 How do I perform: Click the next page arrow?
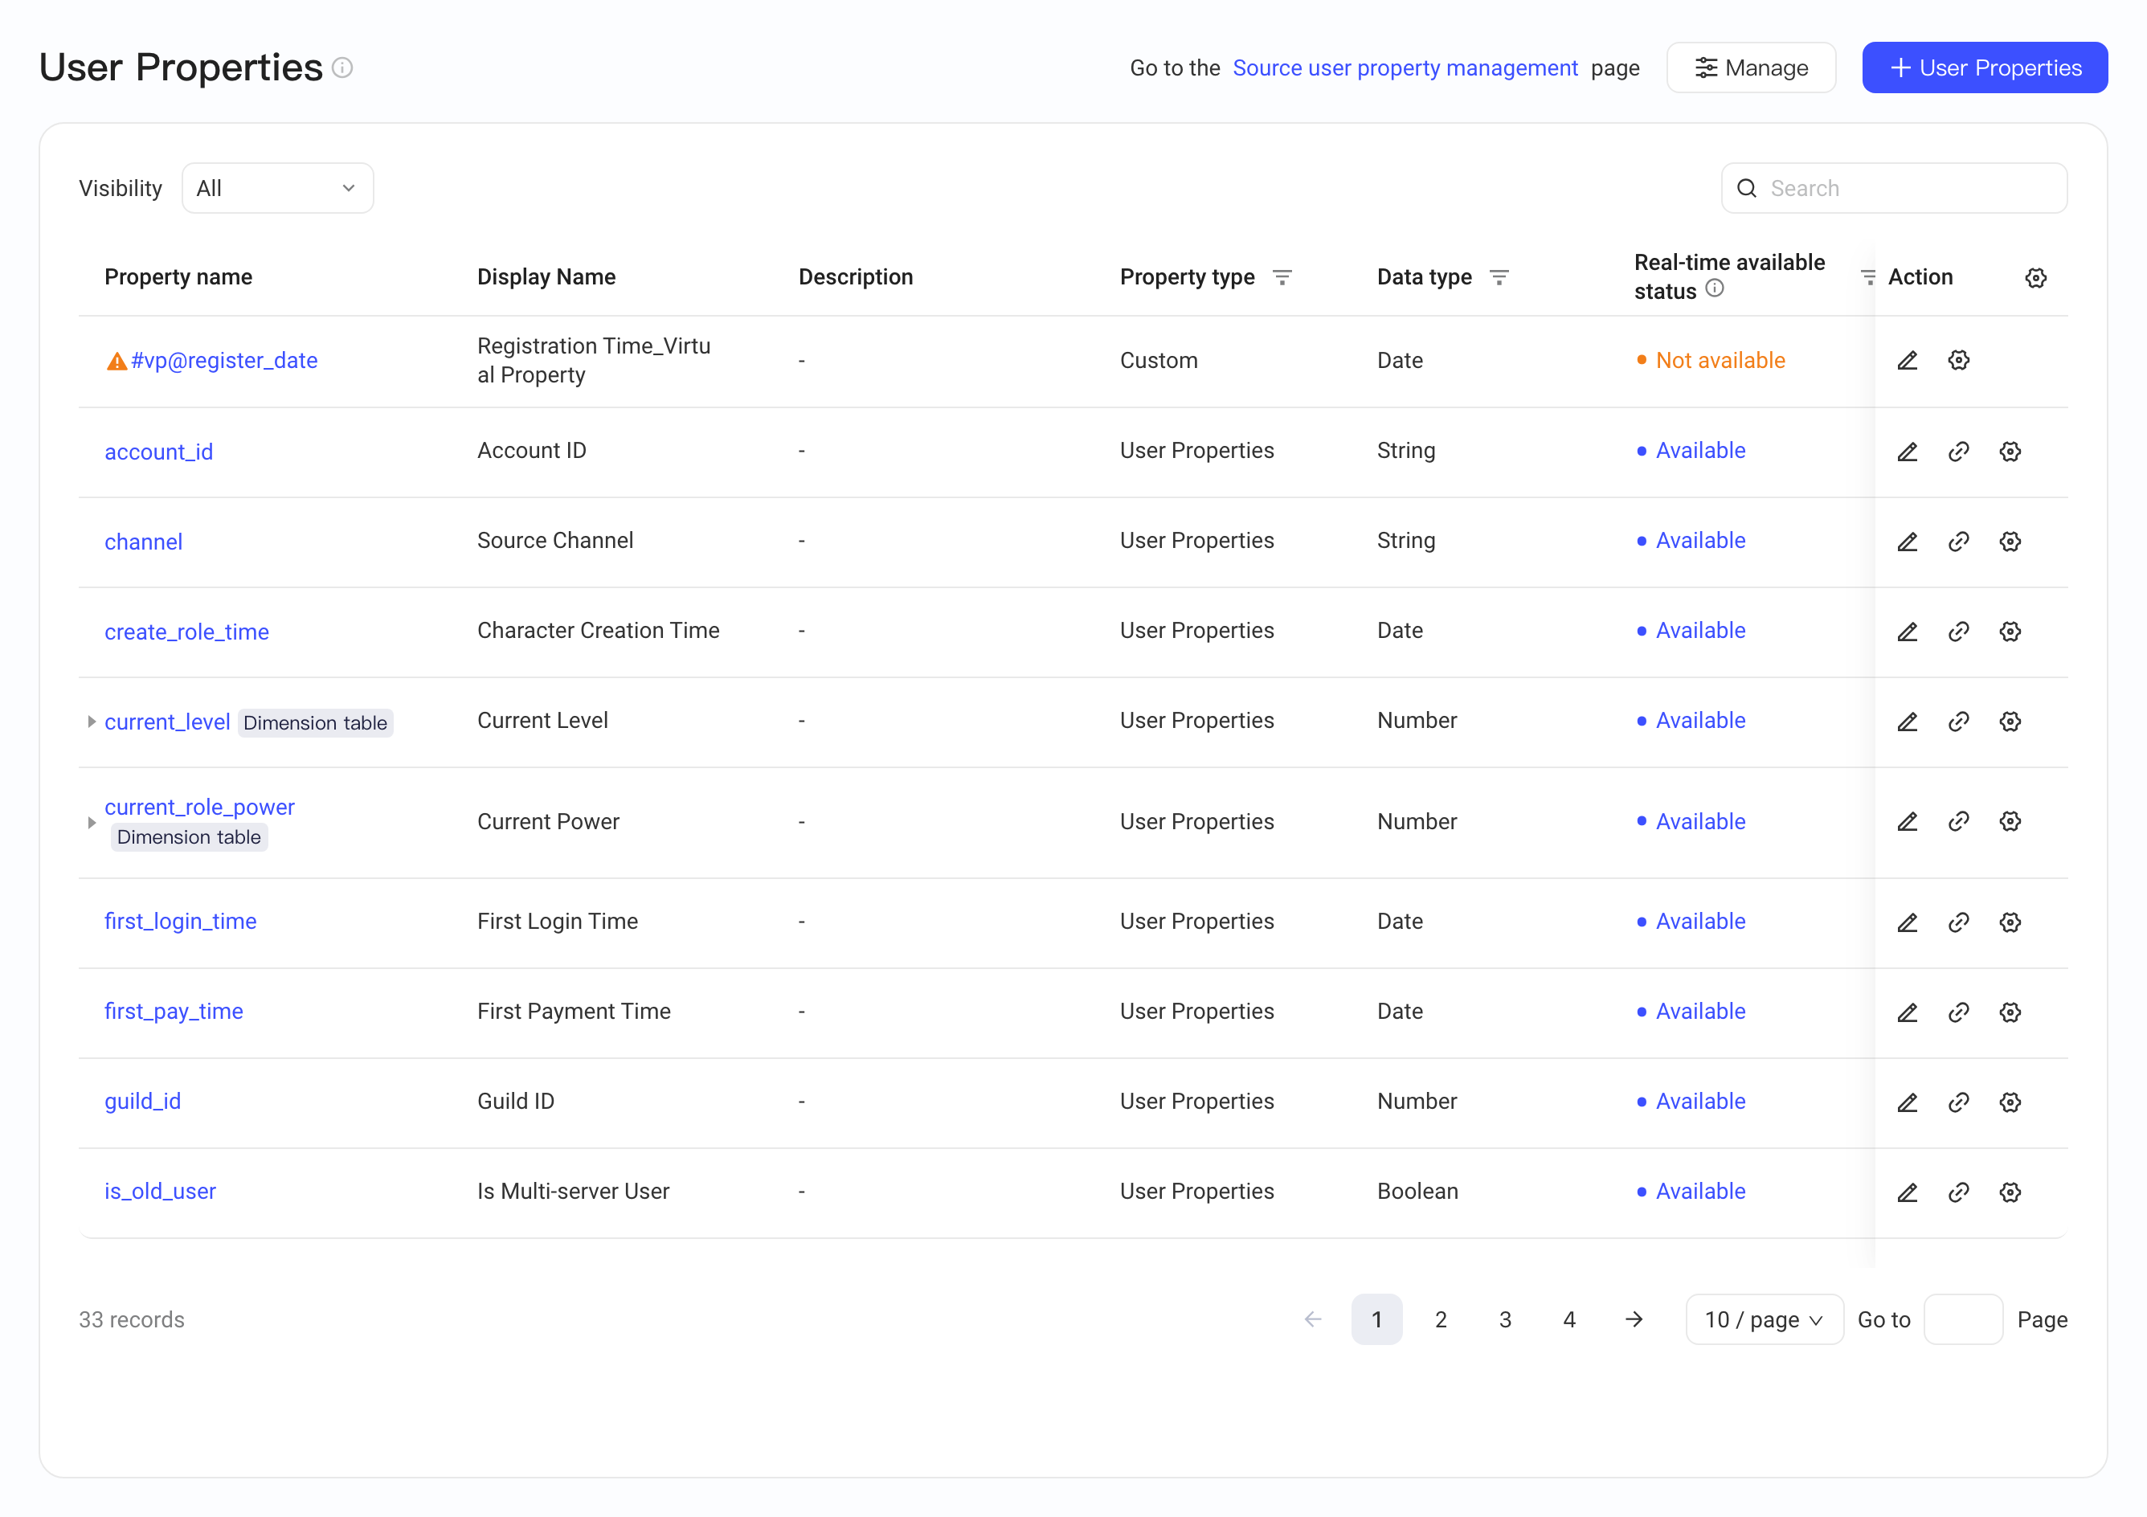coord(1634,1319)
